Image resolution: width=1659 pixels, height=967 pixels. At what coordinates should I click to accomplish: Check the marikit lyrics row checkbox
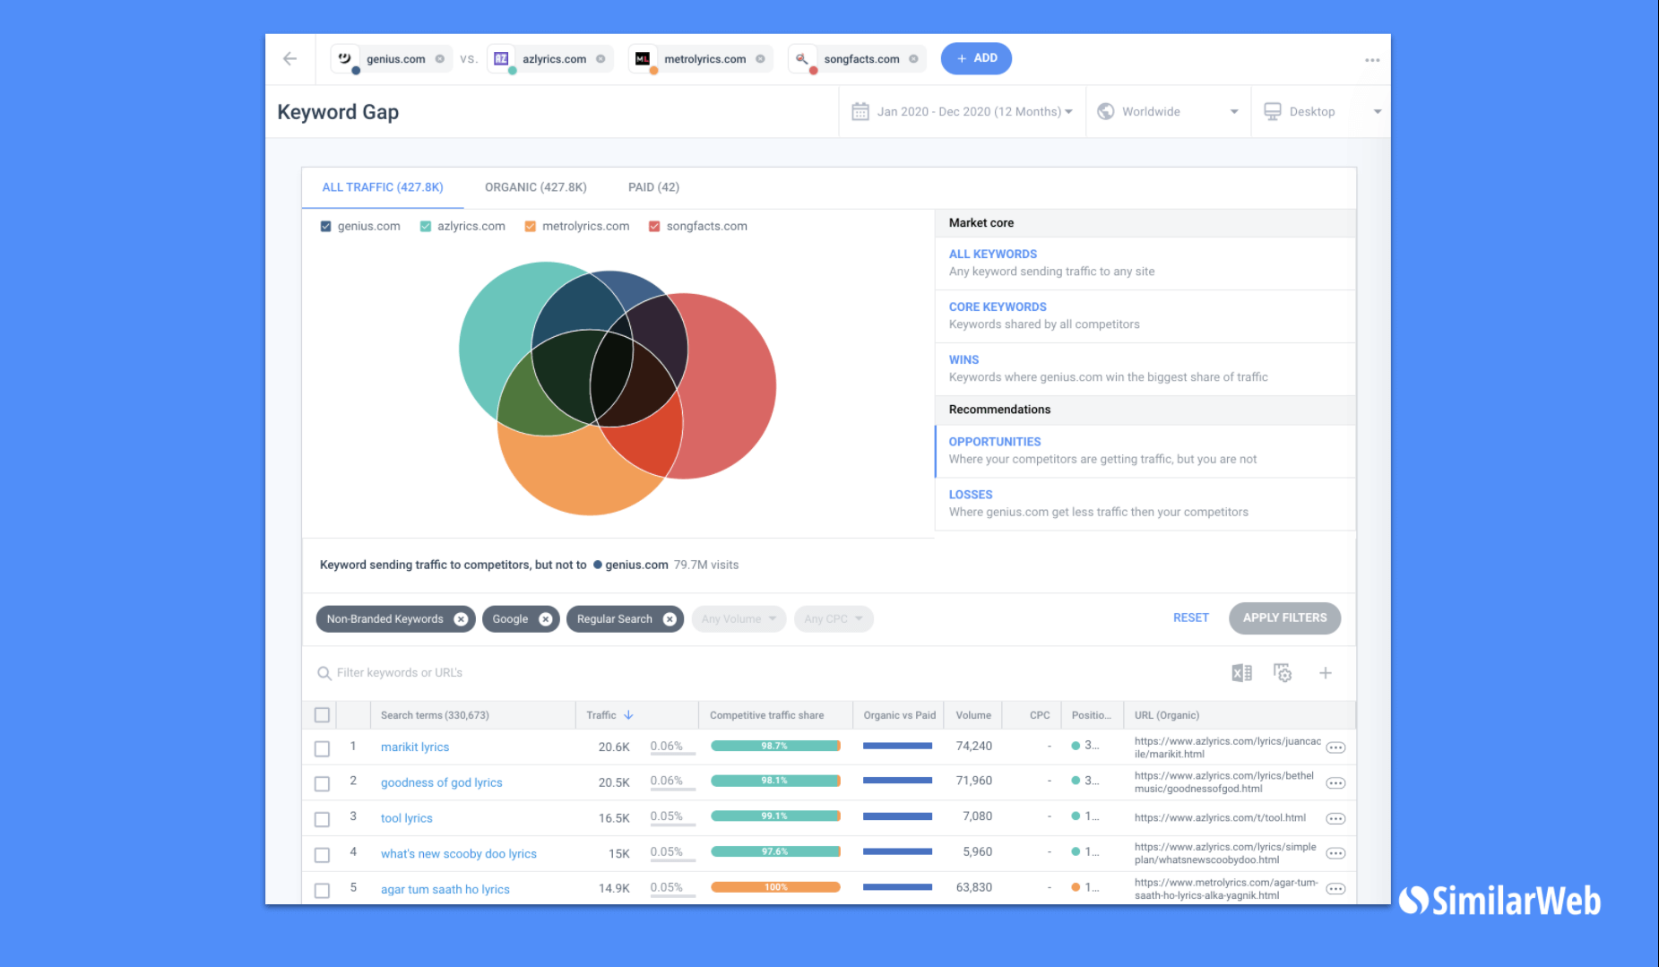click(323, 748)
